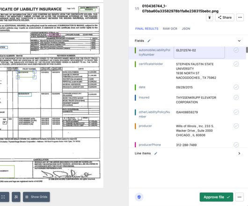Open the Share button
248x206 pixels.
[x=225, y=18]
